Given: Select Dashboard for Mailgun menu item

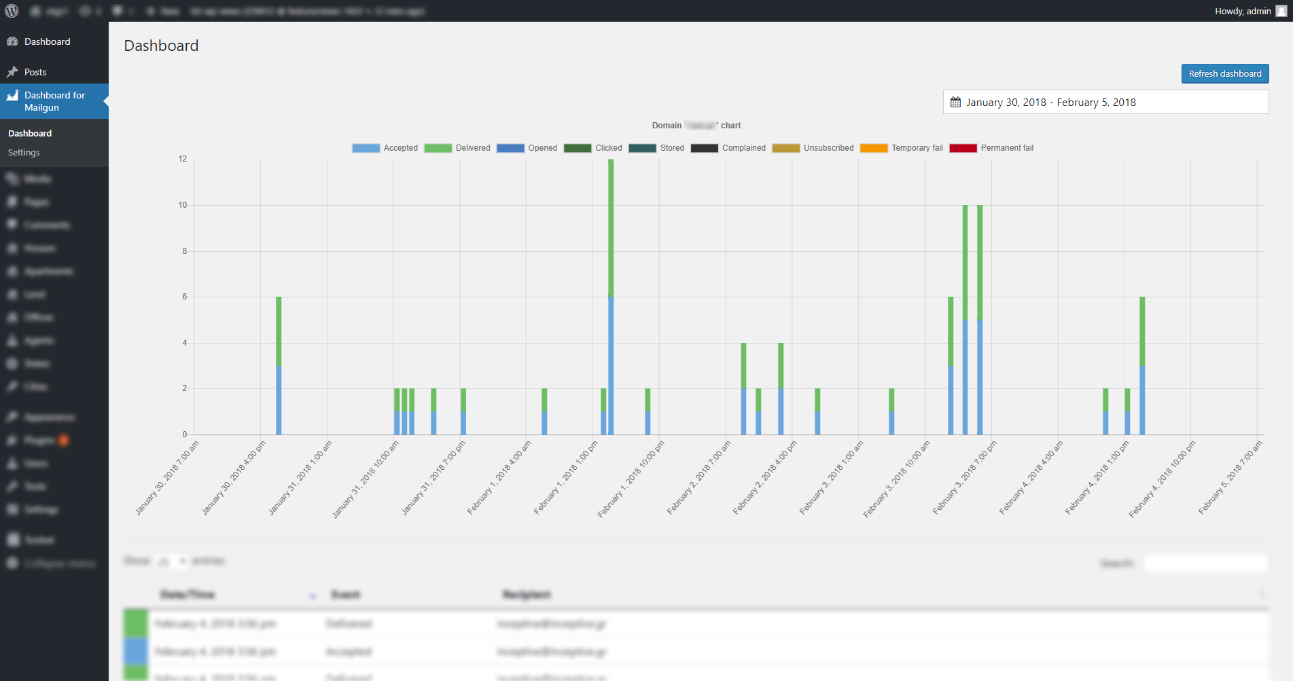Looking at the screenshot, I should pyautogui.click(x=54, y=101).
